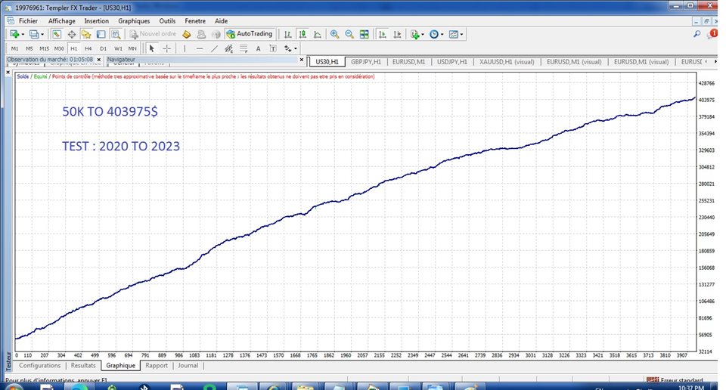Screen dimensions: 726x390
Task: Toggle the Chart Shift icon
Action: [x=397, y=34]
